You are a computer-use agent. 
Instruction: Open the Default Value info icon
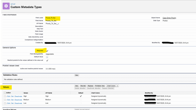(47, 57)
